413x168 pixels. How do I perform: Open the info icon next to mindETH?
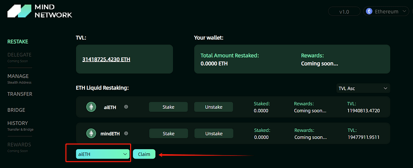[x=126, y=133]
